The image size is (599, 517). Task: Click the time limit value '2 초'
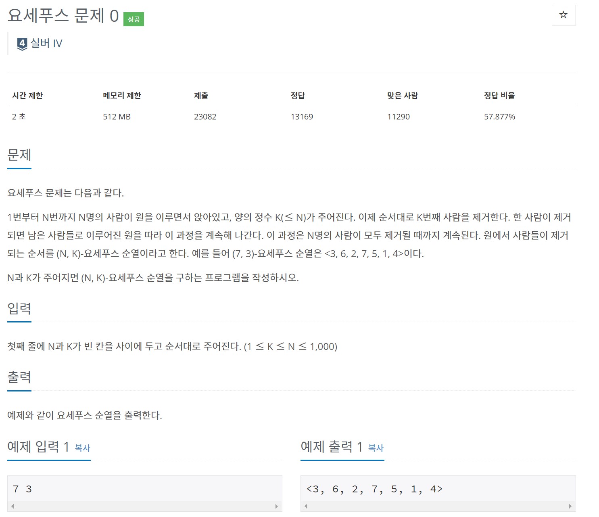tap(19, 117)
